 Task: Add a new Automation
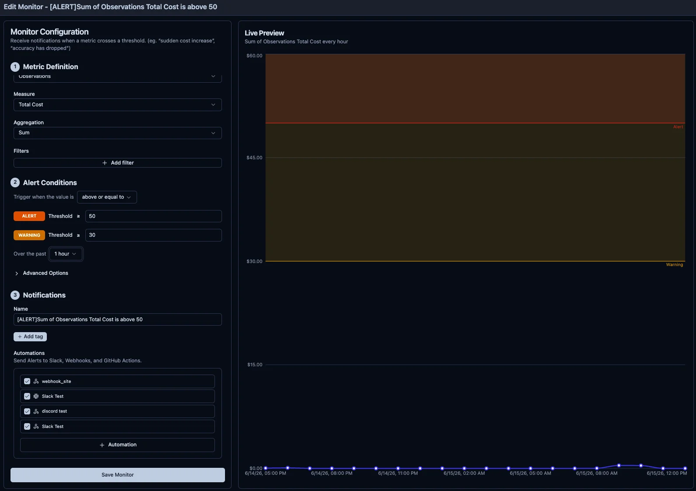117,445
